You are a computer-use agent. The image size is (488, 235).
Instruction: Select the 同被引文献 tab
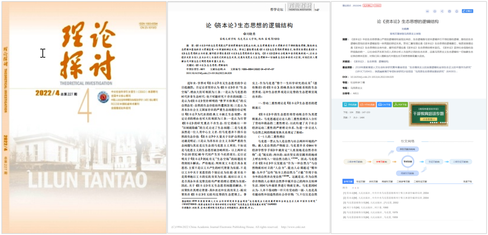point(387,181)
